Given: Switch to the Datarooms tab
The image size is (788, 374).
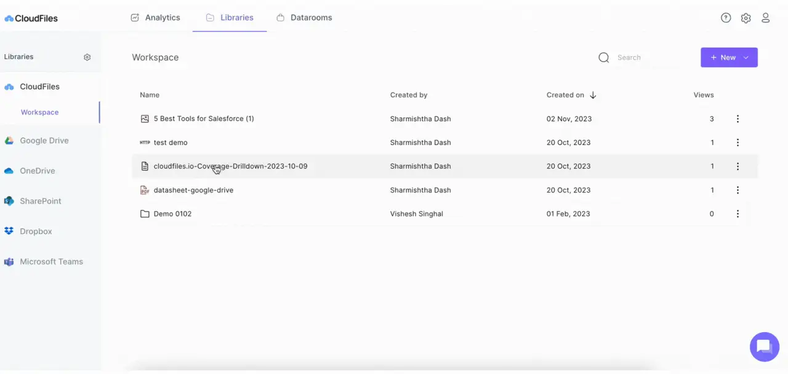Looking at the screenshot, I should coord(304,18).
